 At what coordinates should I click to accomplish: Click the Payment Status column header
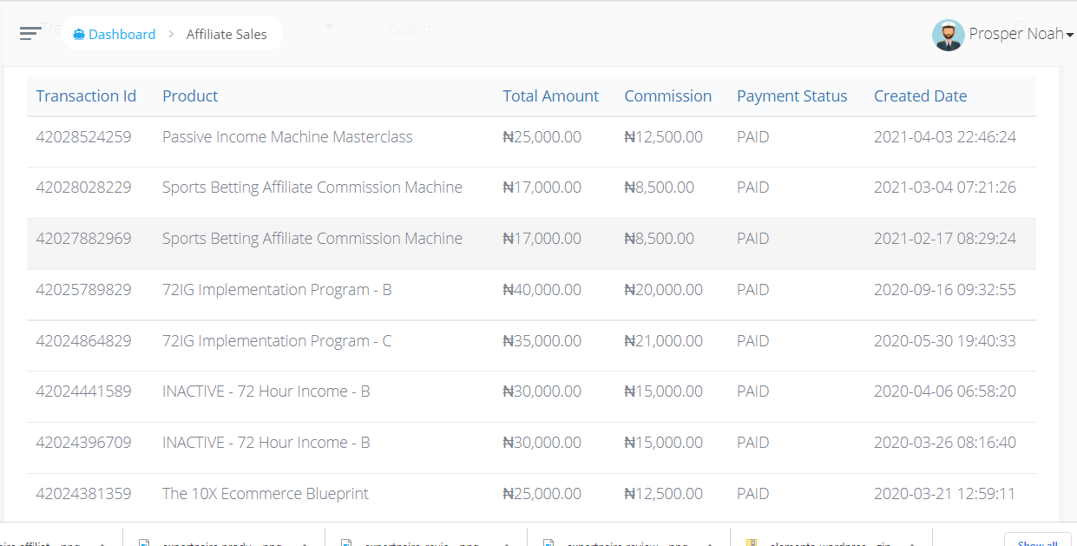click(x=792, y=96)
